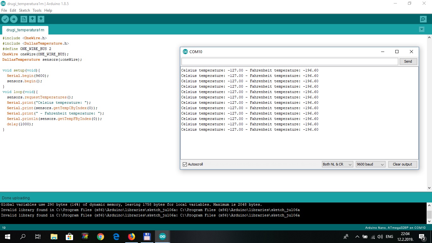Click the '#define ONE_WIRE_BUS 2' code line
The width and height of the screenshot is (432, 243).
pos(27,49)
